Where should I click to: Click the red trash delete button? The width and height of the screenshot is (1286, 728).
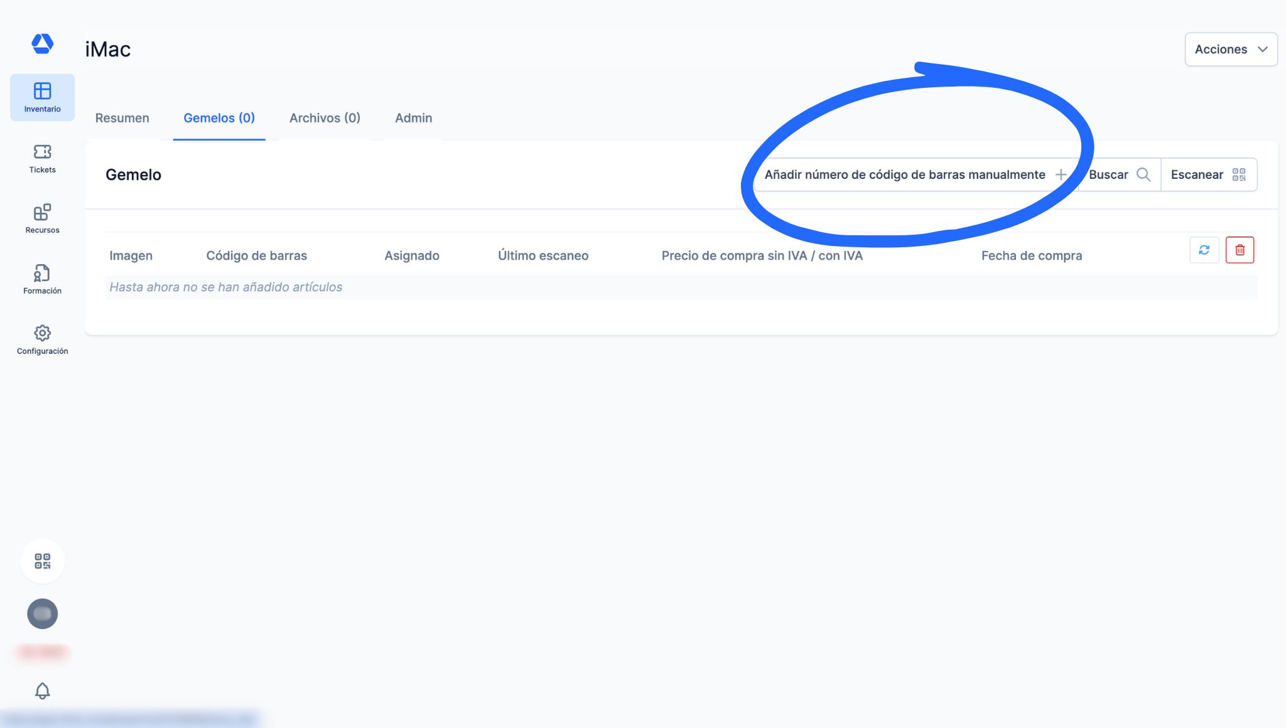[x=1240, y=250]
